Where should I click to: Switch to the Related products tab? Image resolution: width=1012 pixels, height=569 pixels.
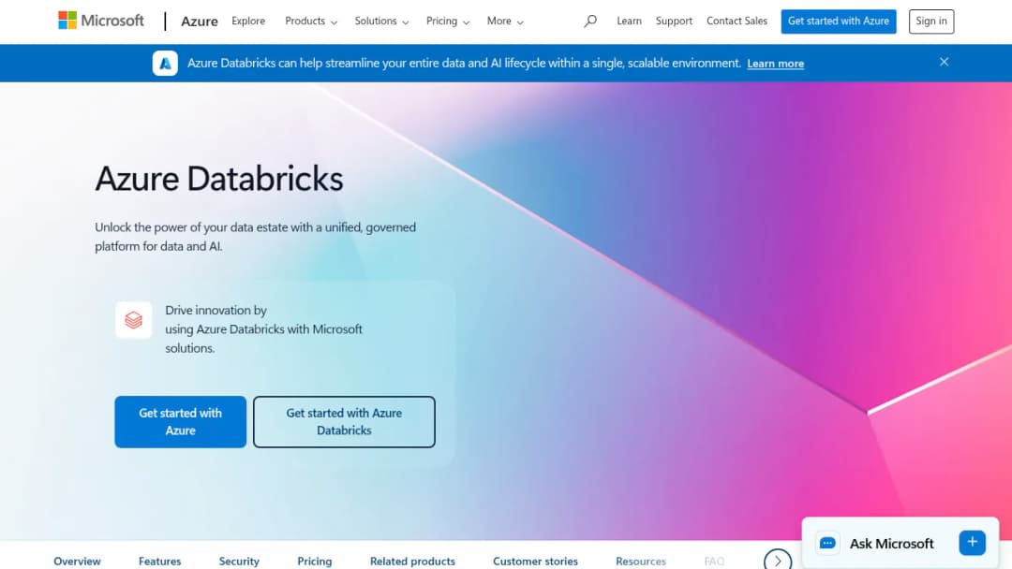[412, 562]
